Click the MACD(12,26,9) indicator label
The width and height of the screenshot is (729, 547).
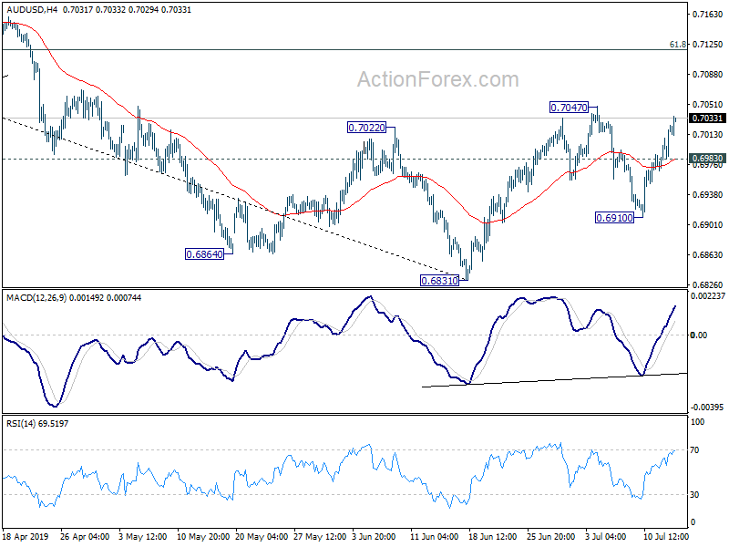(x=36, y=298)
